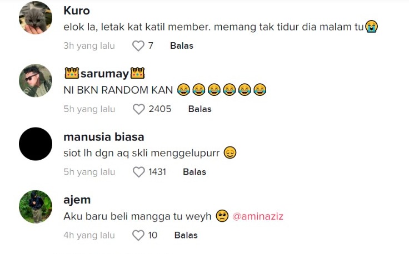Like ajem's comment with the heart icon
Image resolution: width=409 pixels, height=254 pixels.
[x=138, y=236]
